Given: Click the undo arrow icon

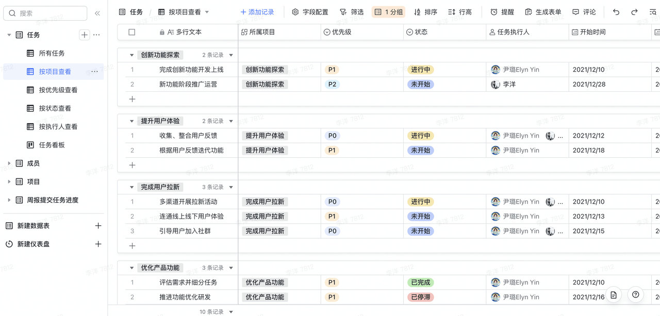Looking at the screenshot, I should pos(616,12).
